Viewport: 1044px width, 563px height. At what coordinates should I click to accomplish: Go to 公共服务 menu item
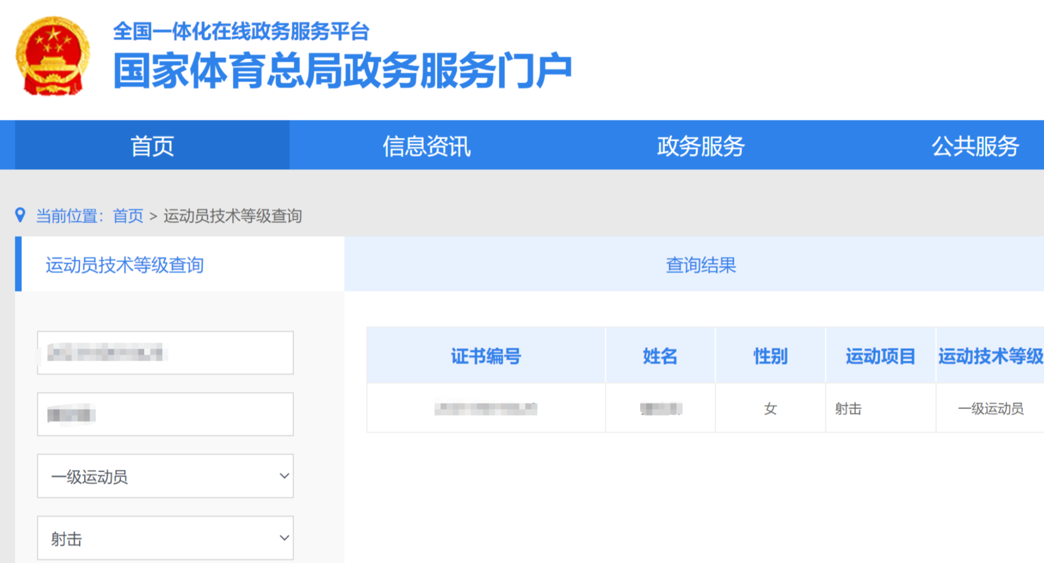pyautogui.click(x=975, y=146)
